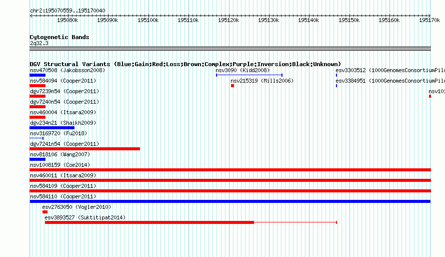Open the dgv7239n54 (Cooper2011) variant

(x=64, y=91)
